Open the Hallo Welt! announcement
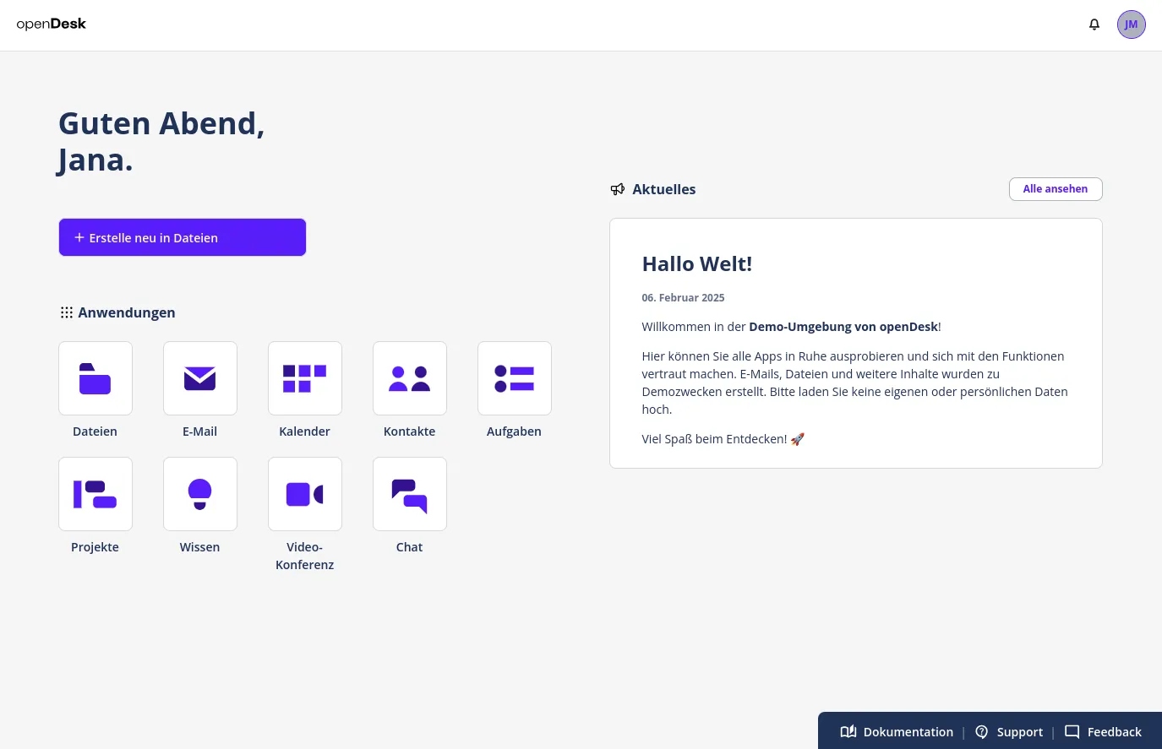This screenshot has height=749, width=1162. coord(696,263)
